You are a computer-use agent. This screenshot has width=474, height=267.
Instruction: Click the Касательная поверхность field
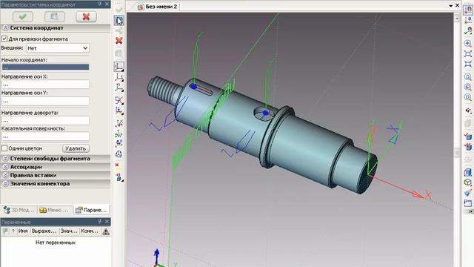pyautogui.click(x=45, y=136)
